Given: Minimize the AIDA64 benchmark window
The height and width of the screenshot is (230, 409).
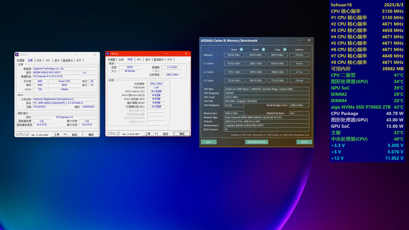Looking at the screenshot, I should point(299,40).
